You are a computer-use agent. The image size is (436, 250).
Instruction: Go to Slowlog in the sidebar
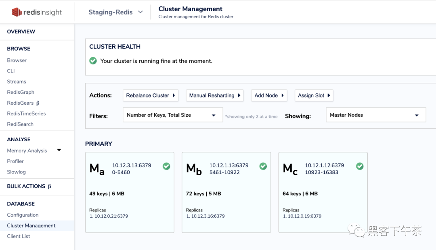pos(17,172)
